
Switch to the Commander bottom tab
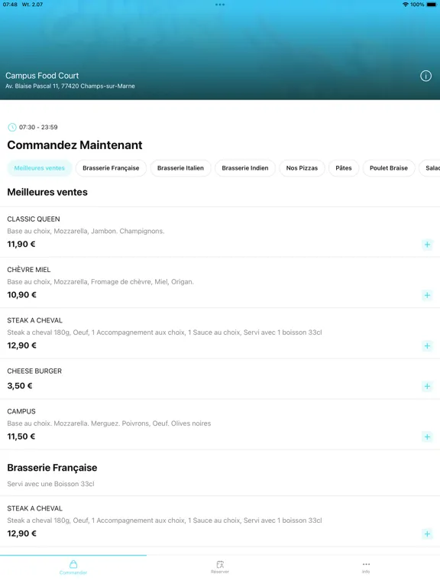(73, 568)
